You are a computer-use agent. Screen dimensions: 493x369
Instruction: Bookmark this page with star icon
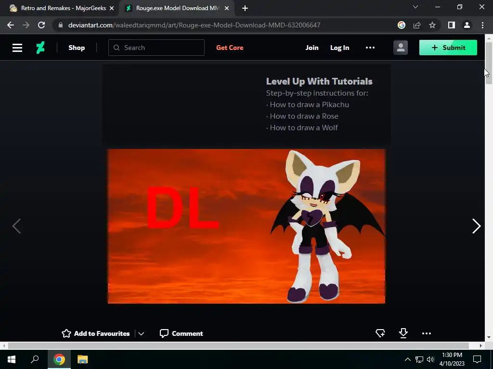[x=432, y=25]
